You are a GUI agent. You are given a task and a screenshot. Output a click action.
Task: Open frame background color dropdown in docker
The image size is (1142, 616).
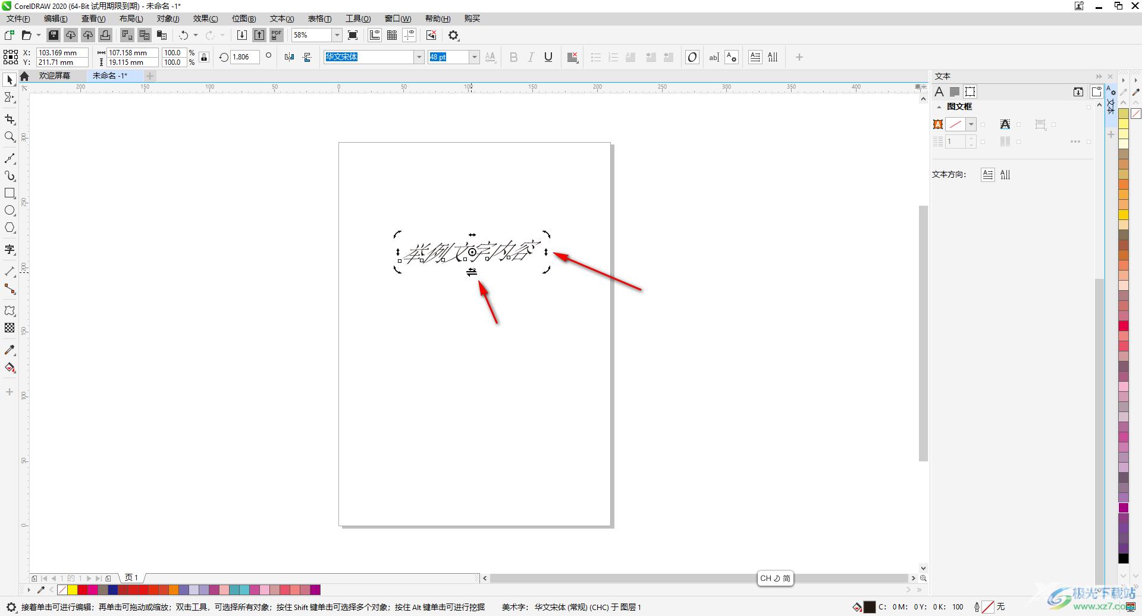[971, 124]
